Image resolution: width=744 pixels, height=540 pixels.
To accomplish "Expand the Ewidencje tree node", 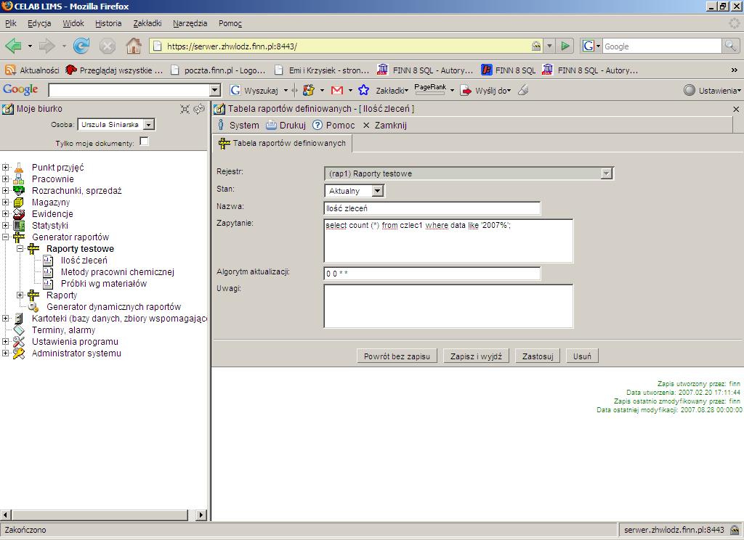I will [5, 214].
